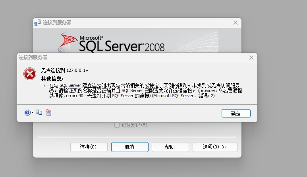The height and width of the screenshot is (177, 307).
Task: Click the error dialog title bar text
Action: coord(33,58)
